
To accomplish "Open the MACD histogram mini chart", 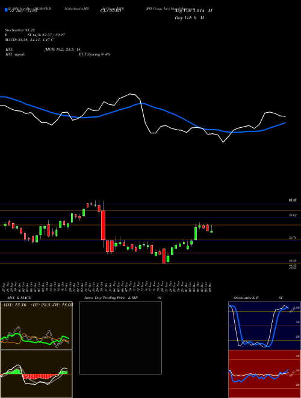I will pyautogui.click(x=36, y=374).
